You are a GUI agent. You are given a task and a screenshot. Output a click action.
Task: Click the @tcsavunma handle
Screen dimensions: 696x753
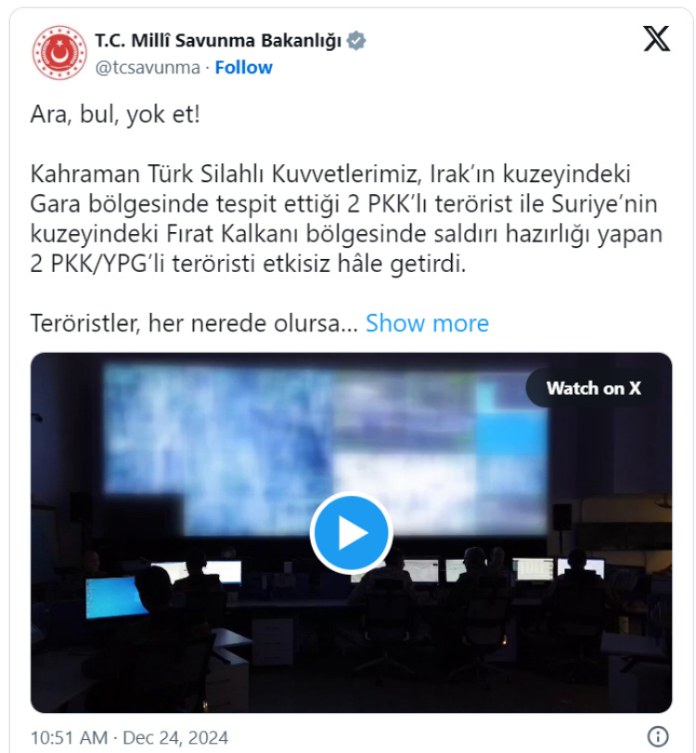coord(148,68)
